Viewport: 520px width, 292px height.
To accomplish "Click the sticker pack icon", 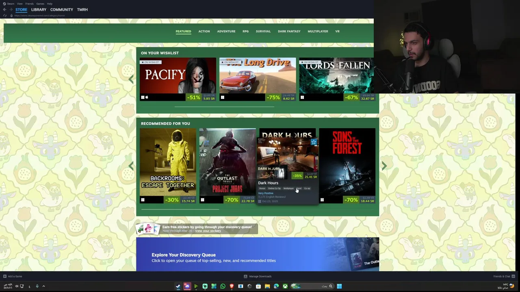I will point(148,229).
